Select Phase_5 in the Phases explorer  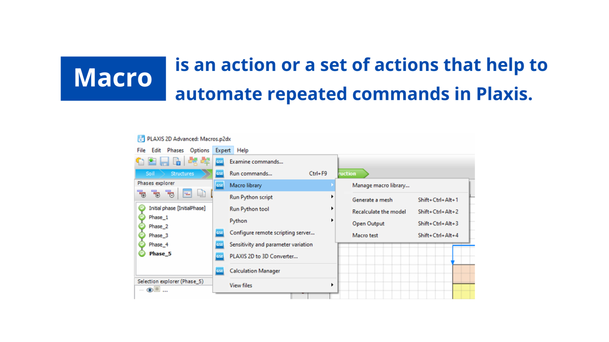(x=160, y=254)
